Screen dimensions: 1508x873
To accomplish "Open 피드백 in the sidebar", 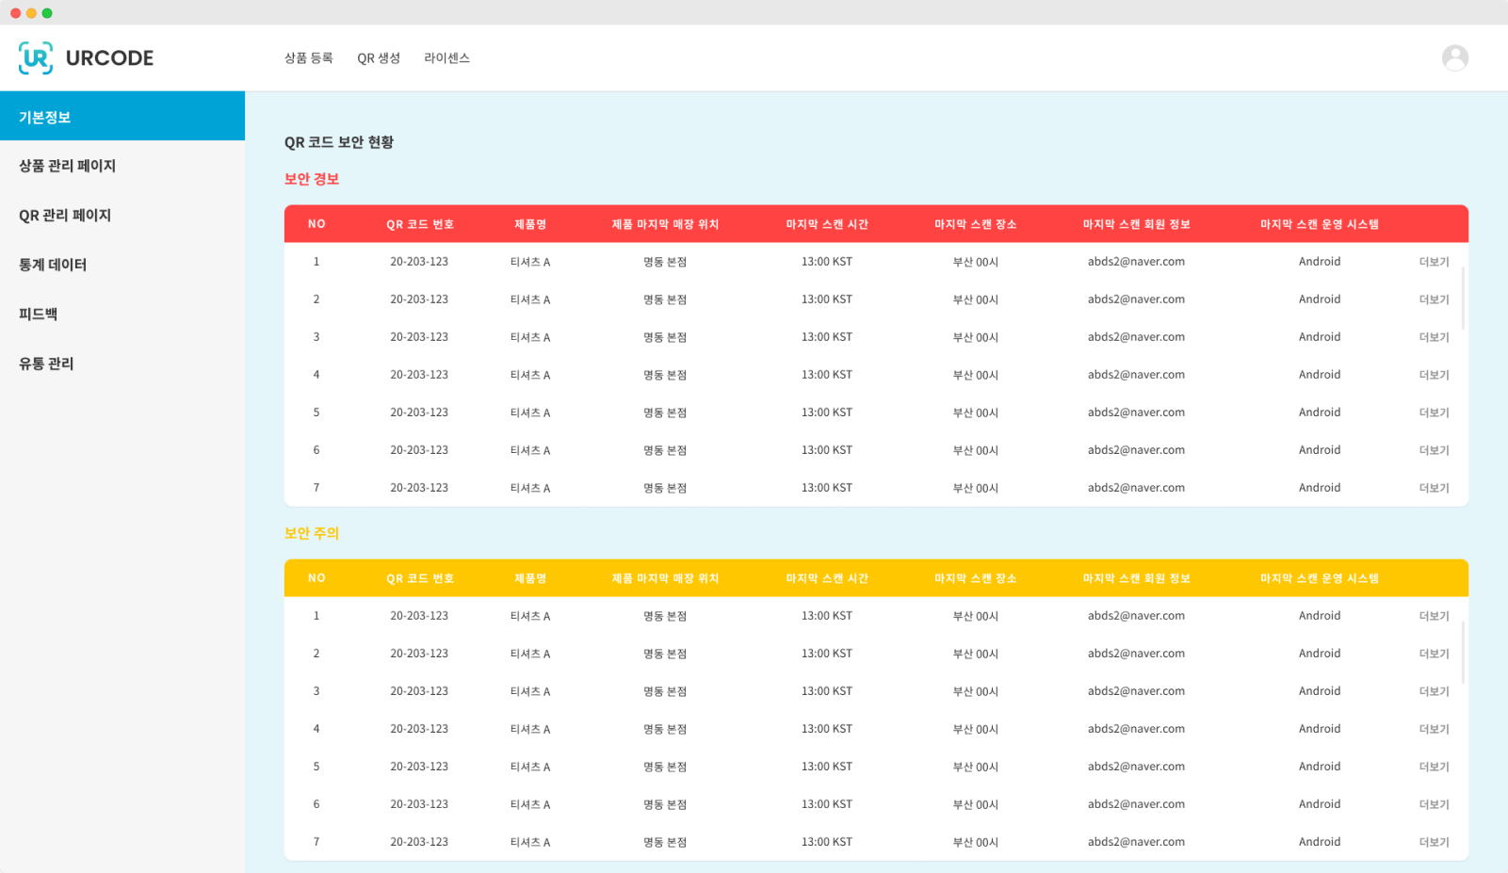I will [x=39, y=315].
